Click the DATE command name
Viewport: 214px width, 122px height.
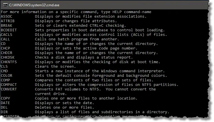pyautogui.click(x=5, y=103)
